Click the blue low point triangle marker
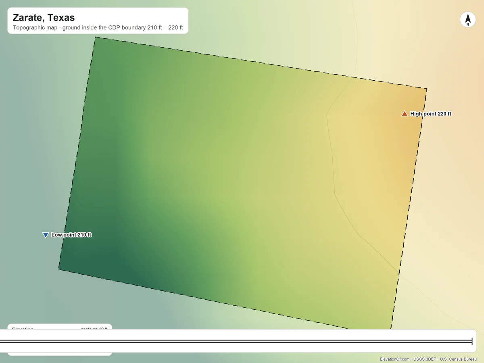 [46, 235]
